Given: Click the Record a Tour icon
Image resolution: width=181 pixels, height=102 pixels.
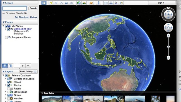Looking at the screenshot, I should click(72, 3).
